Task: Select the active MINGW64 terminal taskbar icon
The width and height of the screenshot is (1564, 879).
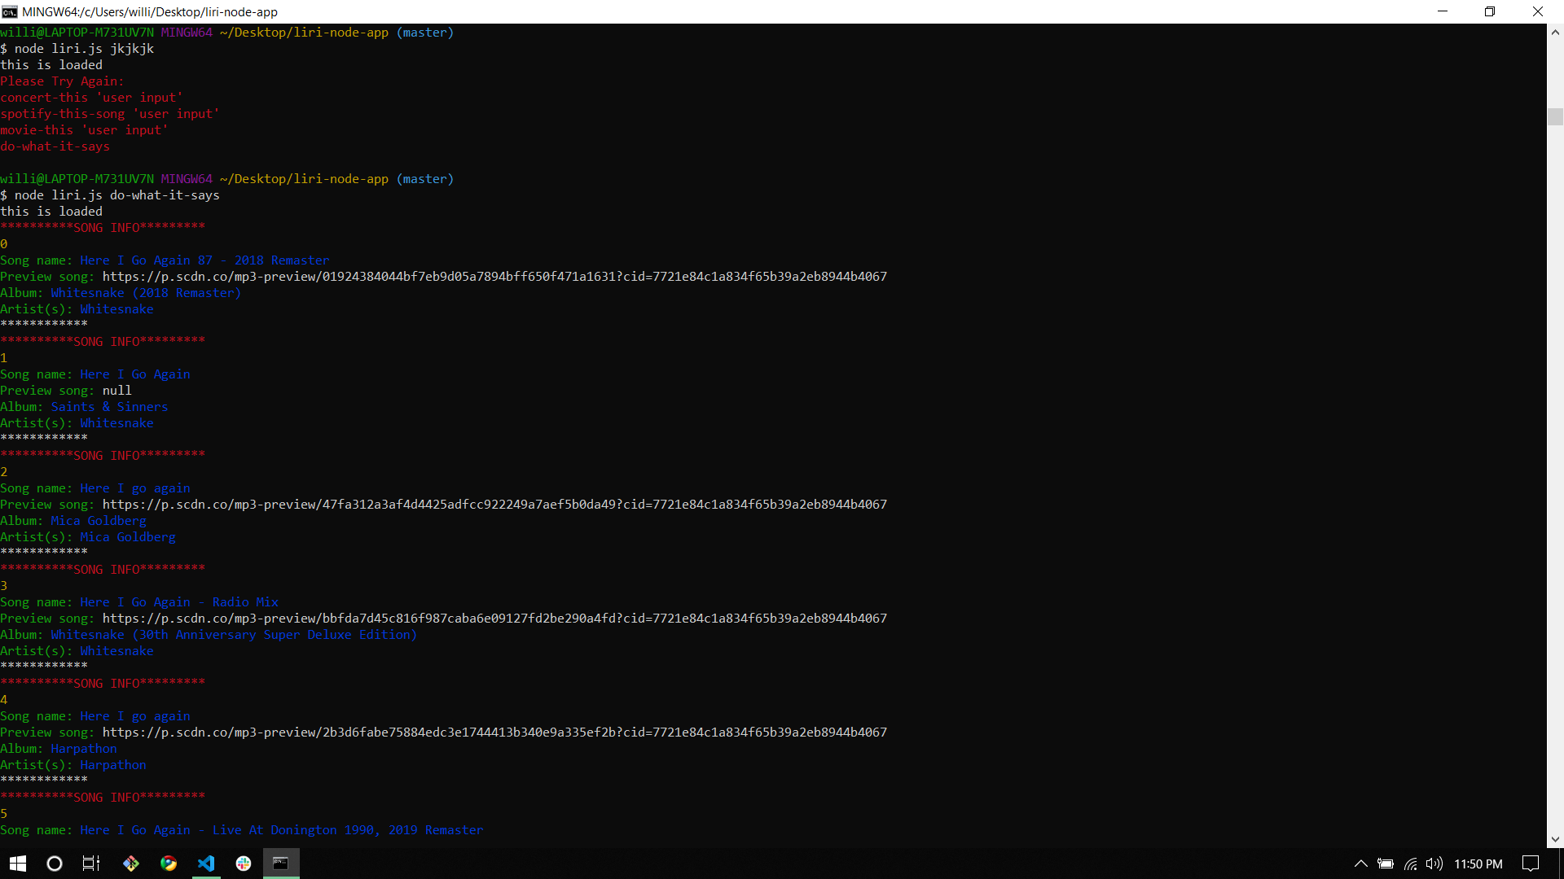Action: pyautogui.click(x=280, y=864)
